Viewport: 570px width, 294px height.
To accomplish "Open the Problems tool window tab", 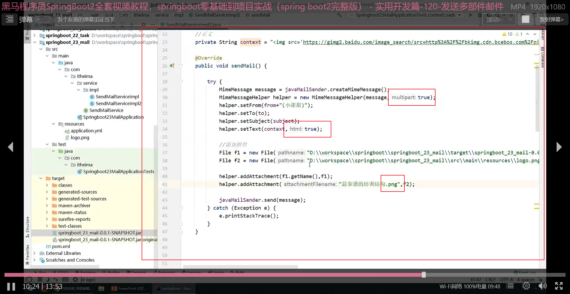I will 86,272.
